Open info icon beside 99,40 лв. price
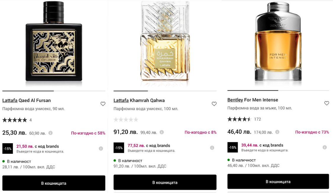 (x=162, y=132)
